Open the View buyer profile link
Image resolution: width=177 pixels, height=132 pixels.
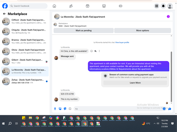coord(122,43)
